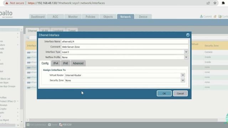Click Add Subinterface at bottom
Image resolution: width=228 pixels, height=128 pixels.
36,125
